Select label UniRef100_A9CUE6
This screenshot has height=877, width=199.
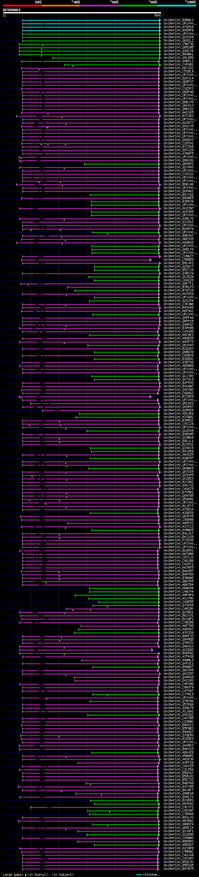click(178, 414)
